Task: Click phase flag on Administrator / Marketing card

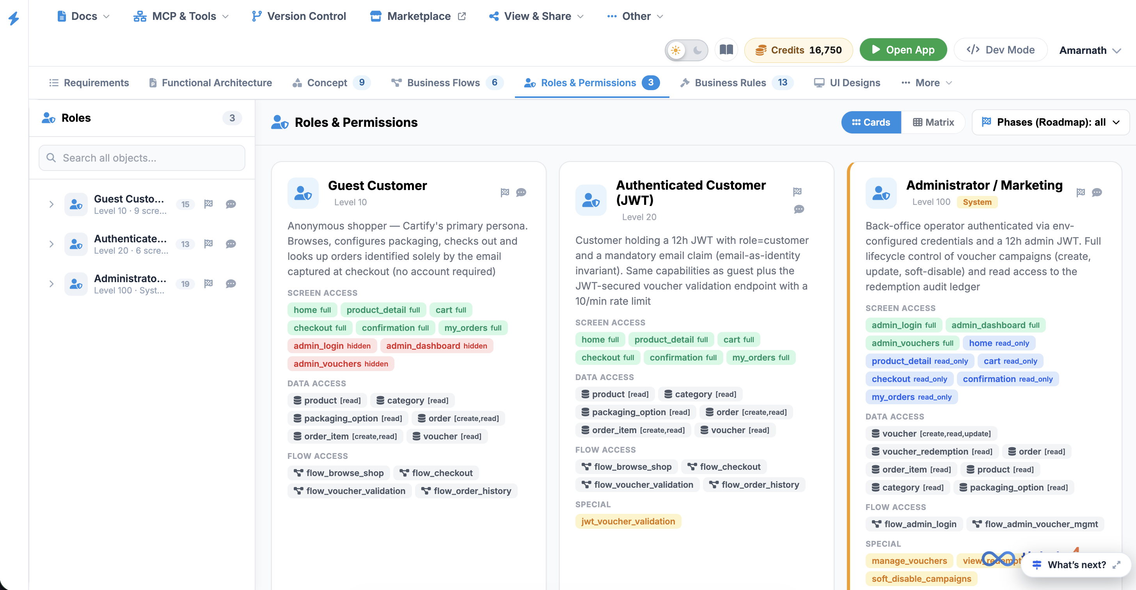Action: coord(1081,192)
